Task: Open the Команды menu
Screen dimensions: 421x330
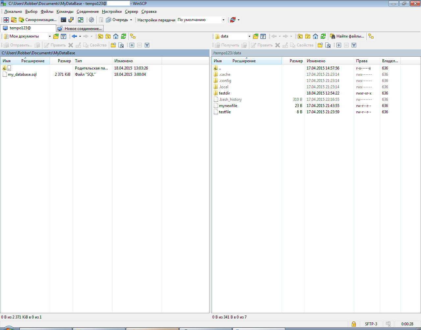Action: [x=65, y=12]
